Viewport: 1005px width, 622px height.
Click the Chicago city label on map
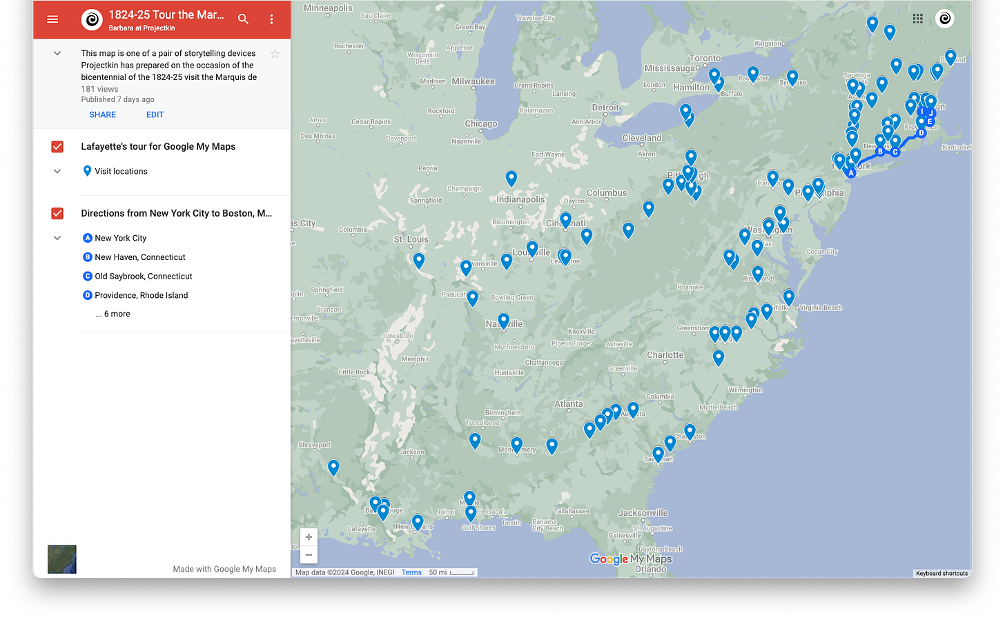click(x=481, y=124)
